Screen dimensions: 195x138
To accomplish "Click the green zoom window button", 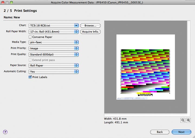I will click(11, 2).
